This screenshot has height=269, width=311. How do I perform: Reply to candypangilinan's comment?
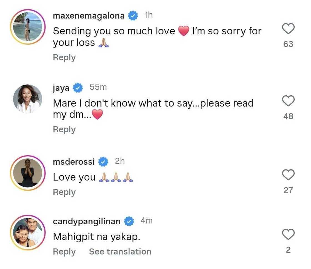pos(64,252)
